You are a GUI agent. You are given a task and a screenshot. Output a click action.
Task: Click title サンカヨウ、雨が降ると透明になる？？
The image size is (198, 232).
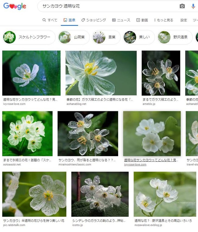coord(87,160)
